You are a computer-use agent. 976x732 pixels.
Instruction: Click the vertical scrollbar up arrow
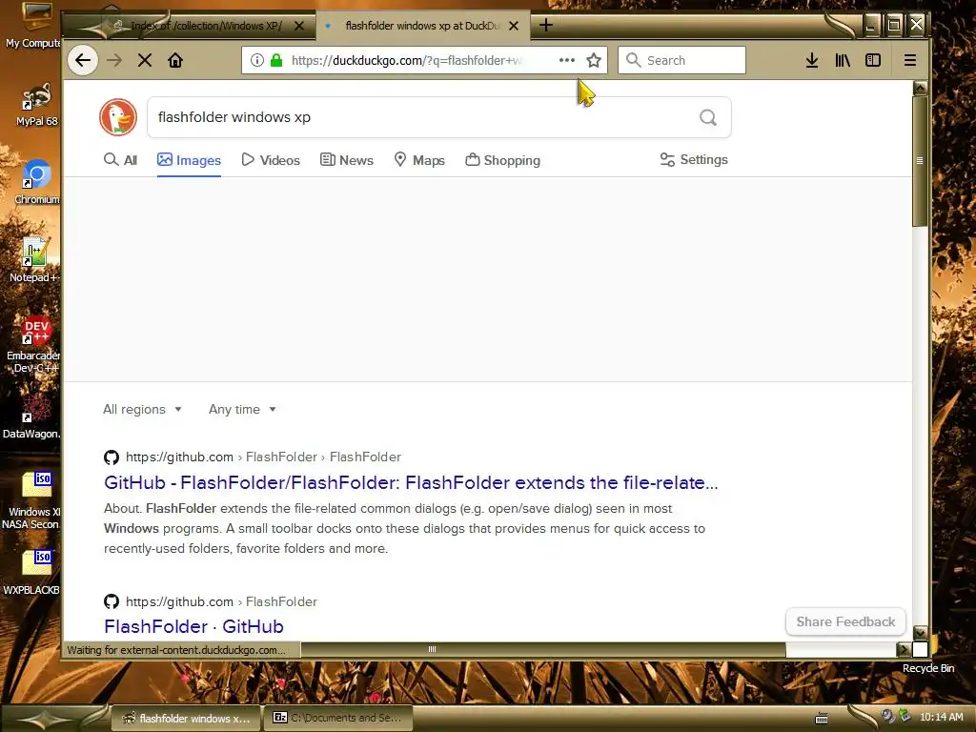pyautogui.click(x=920, y=88)
